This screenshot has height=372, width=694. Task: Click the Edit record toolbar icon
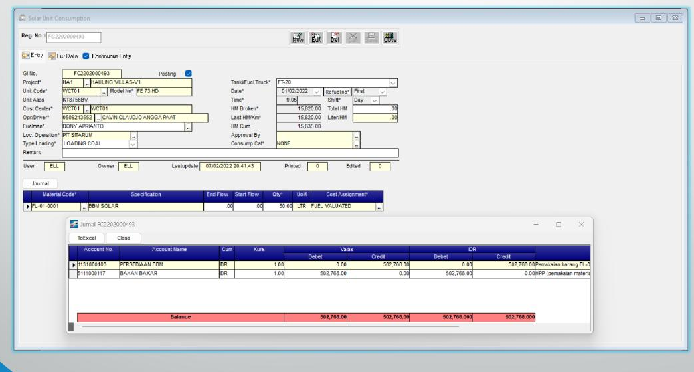point(316,38)
